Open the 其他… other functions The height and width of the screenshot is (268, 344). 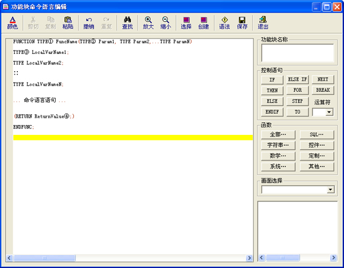coord(317,167)
